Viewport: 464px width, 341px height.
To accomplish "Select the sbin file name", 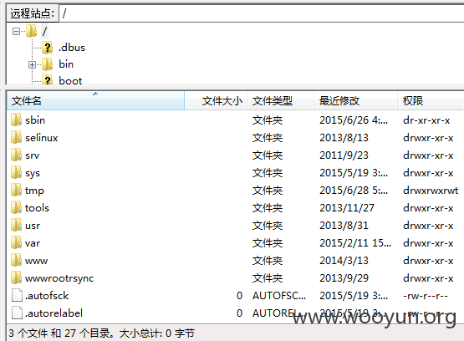I will [35, 120].
